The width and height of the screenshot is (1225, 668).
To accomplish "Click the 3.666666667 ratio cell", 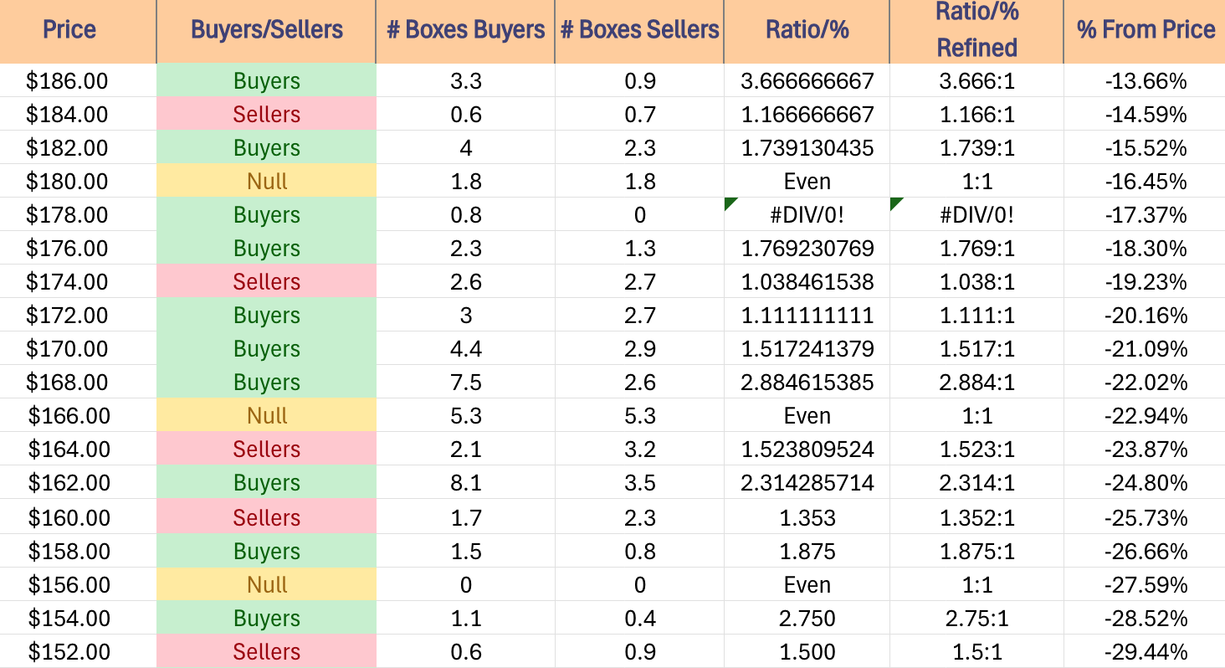I will point(807,81).
